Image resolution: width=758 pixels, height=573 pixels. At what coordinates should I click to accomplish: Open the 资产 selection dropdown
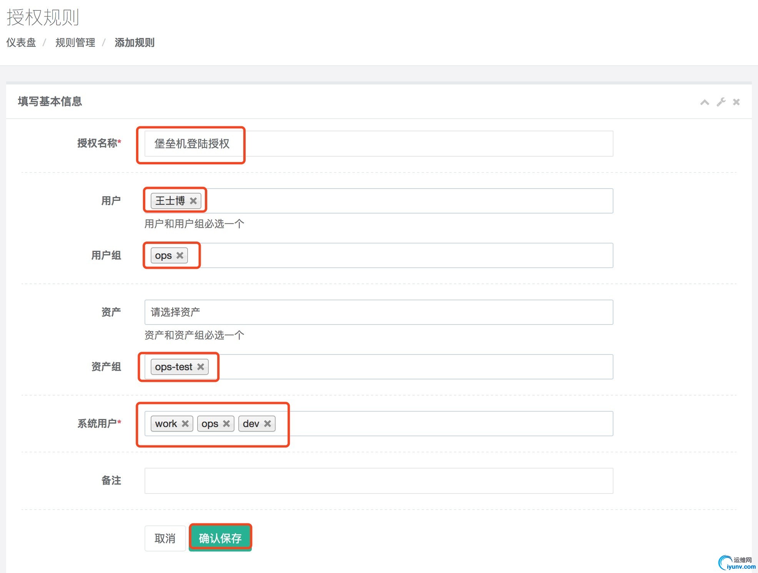[378, 312]
